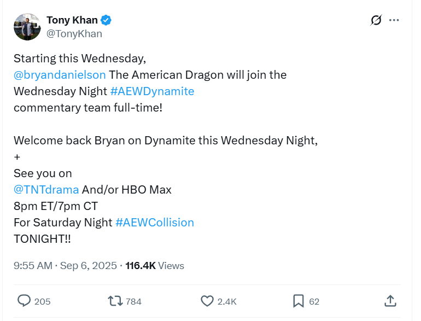Bookmark this post with bookmark icon

pyautogui.click(x=298, y=301)
